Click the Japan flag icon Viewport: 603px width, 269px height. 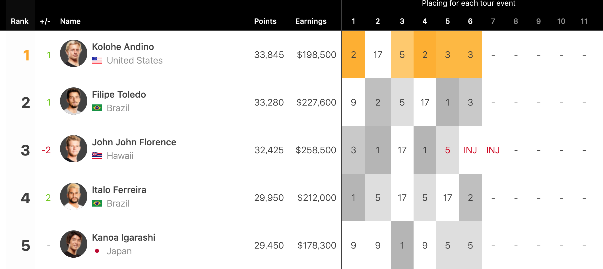coord(97,251)
